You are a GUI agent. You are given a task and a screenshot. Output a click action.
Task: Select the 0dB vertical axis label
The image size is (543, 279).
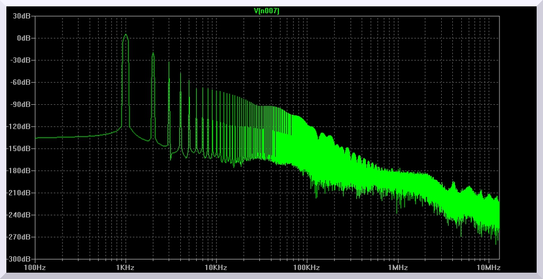[23, 38]
